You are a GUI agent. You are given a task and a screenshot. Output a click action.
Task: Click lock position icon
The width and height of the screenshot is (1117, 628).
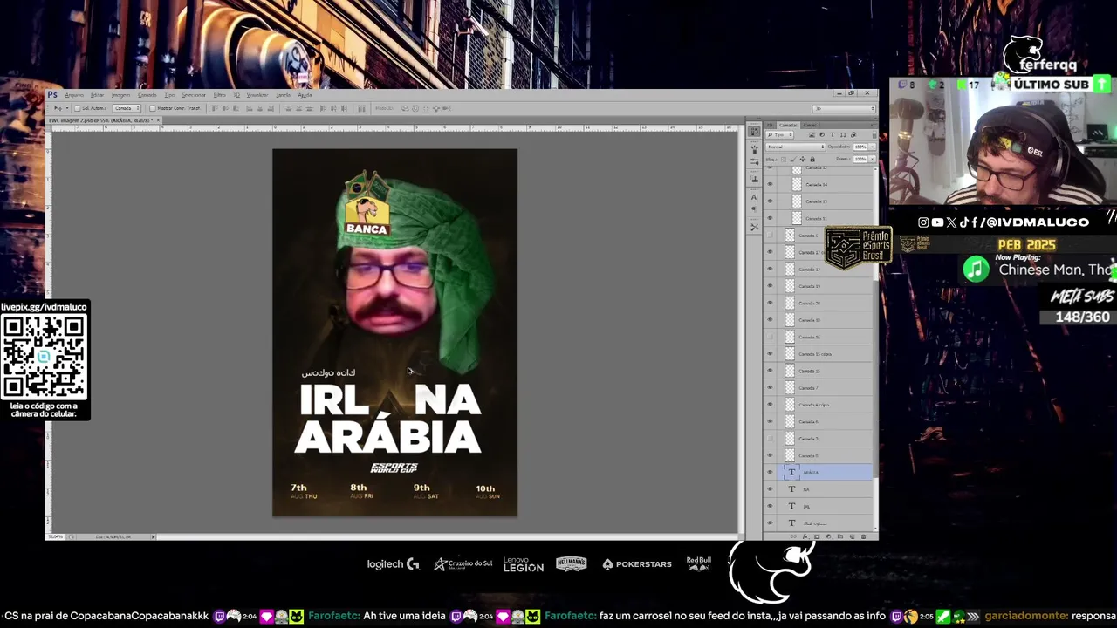point(803,160)
